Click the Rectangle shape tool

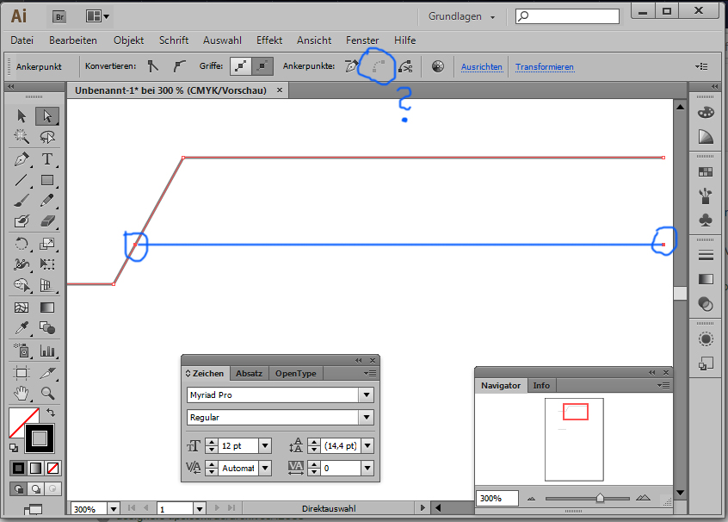[x=47, y=181]
